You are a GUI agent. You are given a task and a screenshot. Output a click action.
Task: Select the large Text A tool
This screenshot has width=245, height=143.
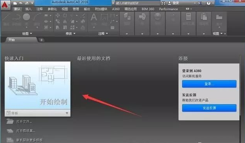[94, 17]
